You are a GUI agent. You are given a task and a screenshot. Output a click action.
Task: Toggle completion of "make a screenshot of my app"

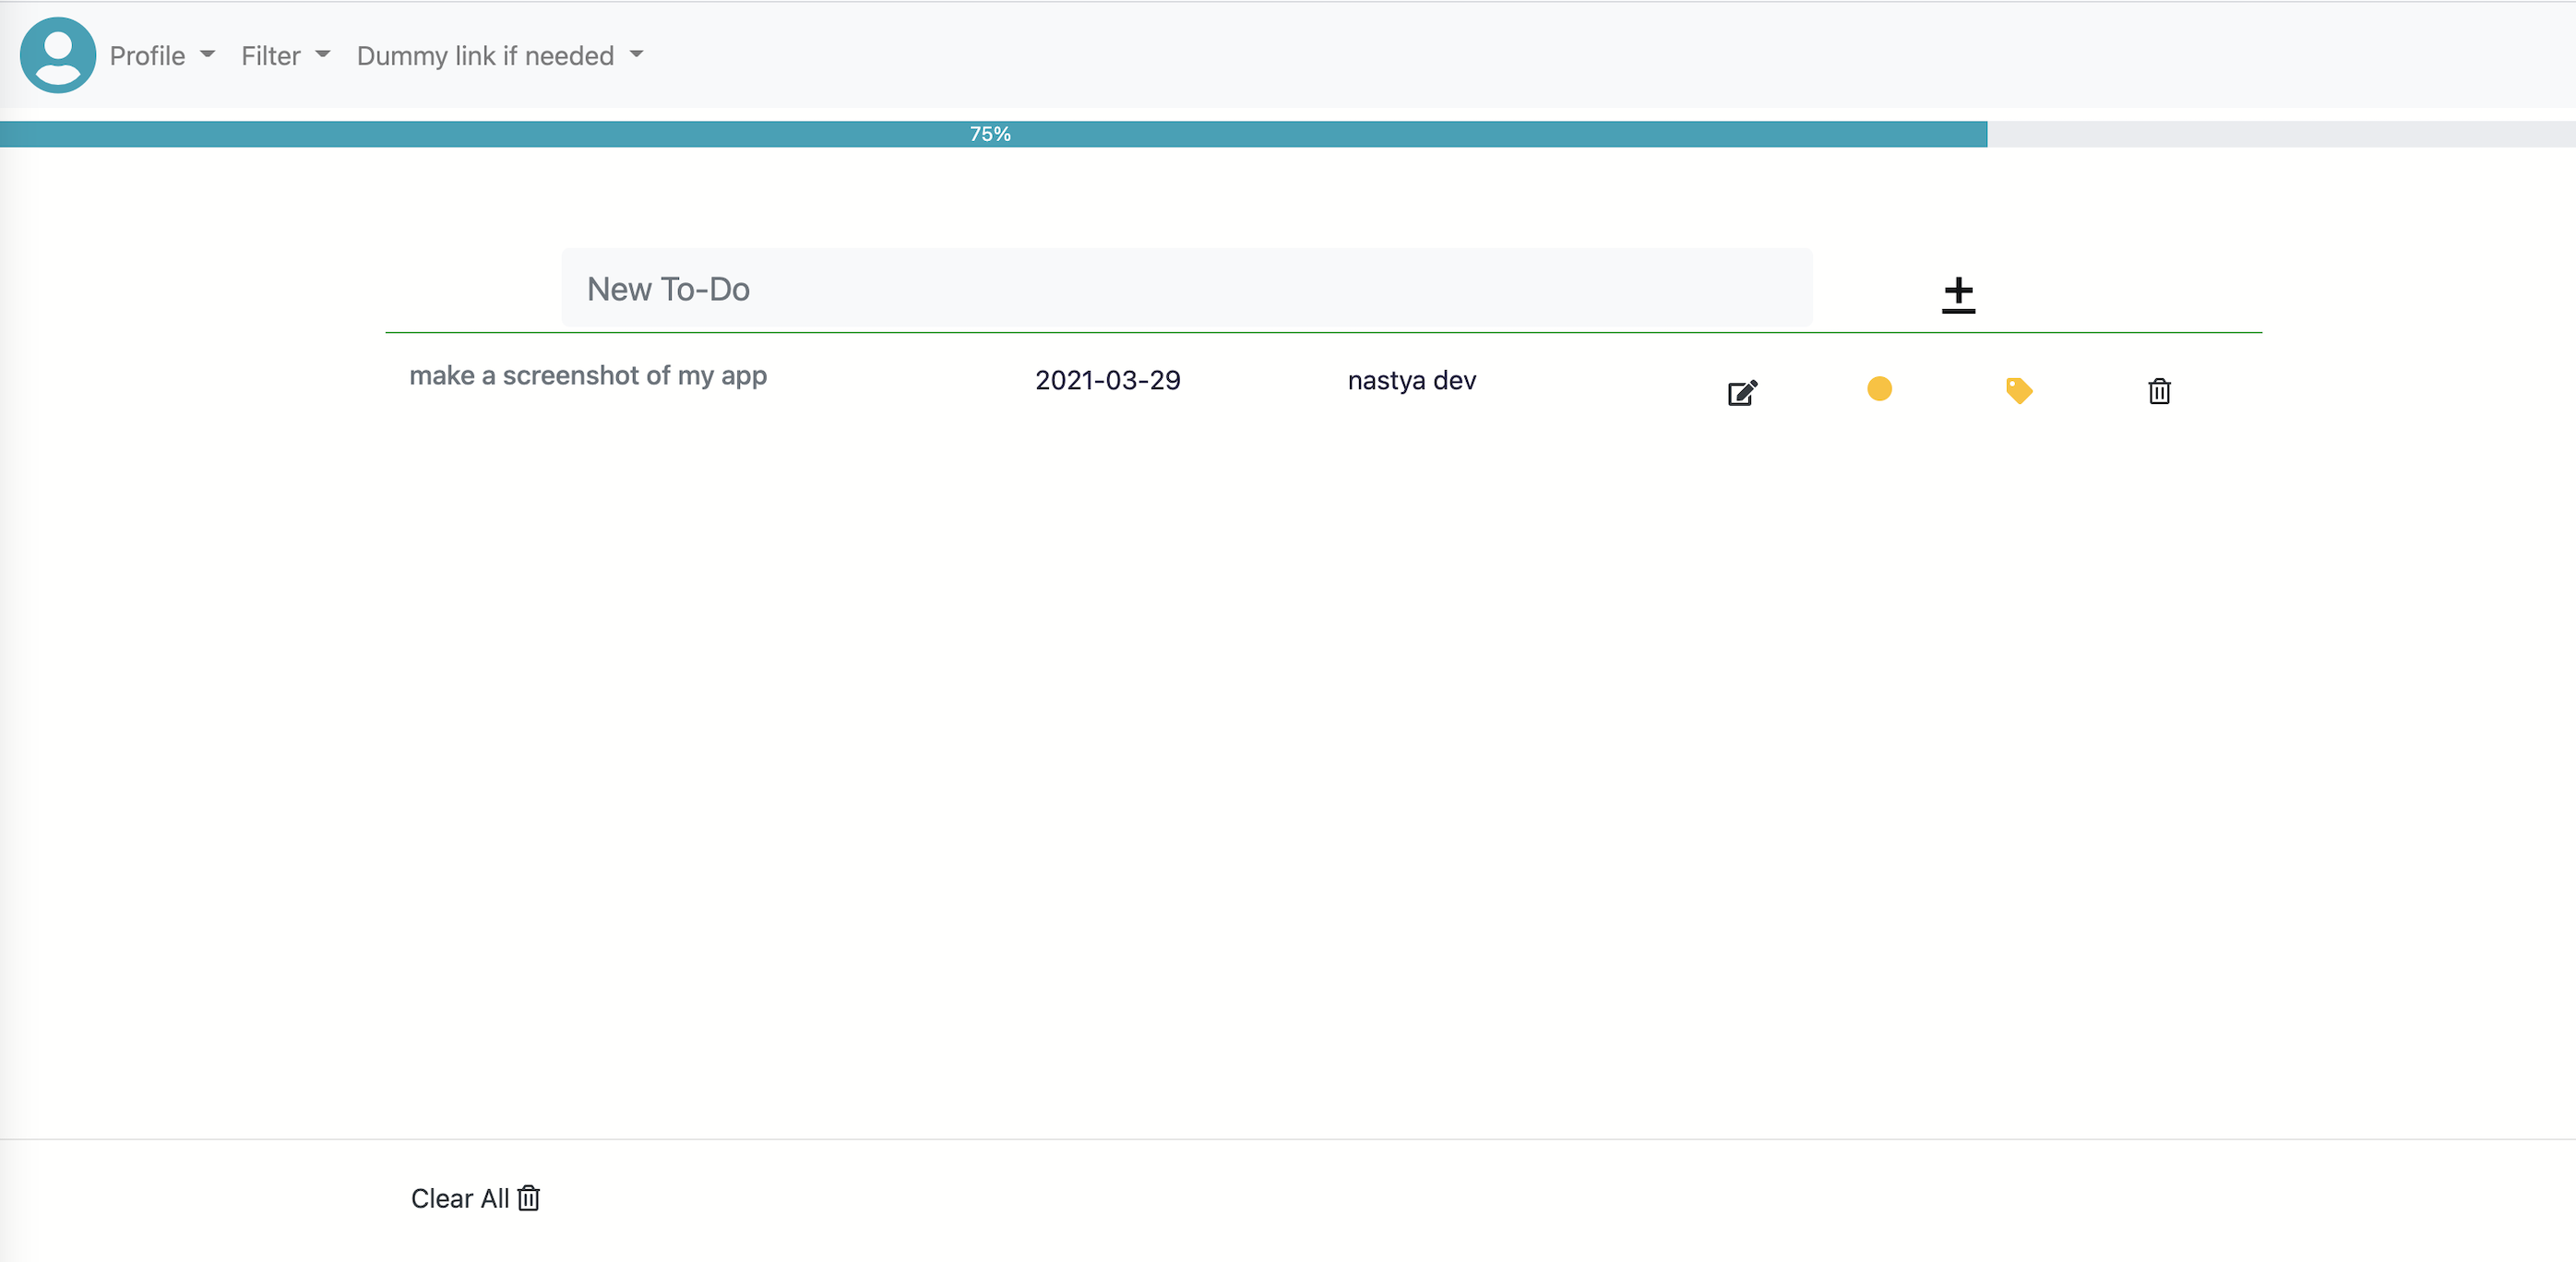click(588, 376)
